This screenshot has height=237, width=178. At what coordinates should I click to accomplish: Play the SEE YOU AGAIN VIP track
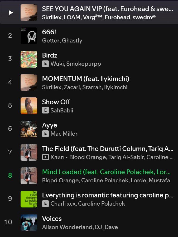coord(11,12)
